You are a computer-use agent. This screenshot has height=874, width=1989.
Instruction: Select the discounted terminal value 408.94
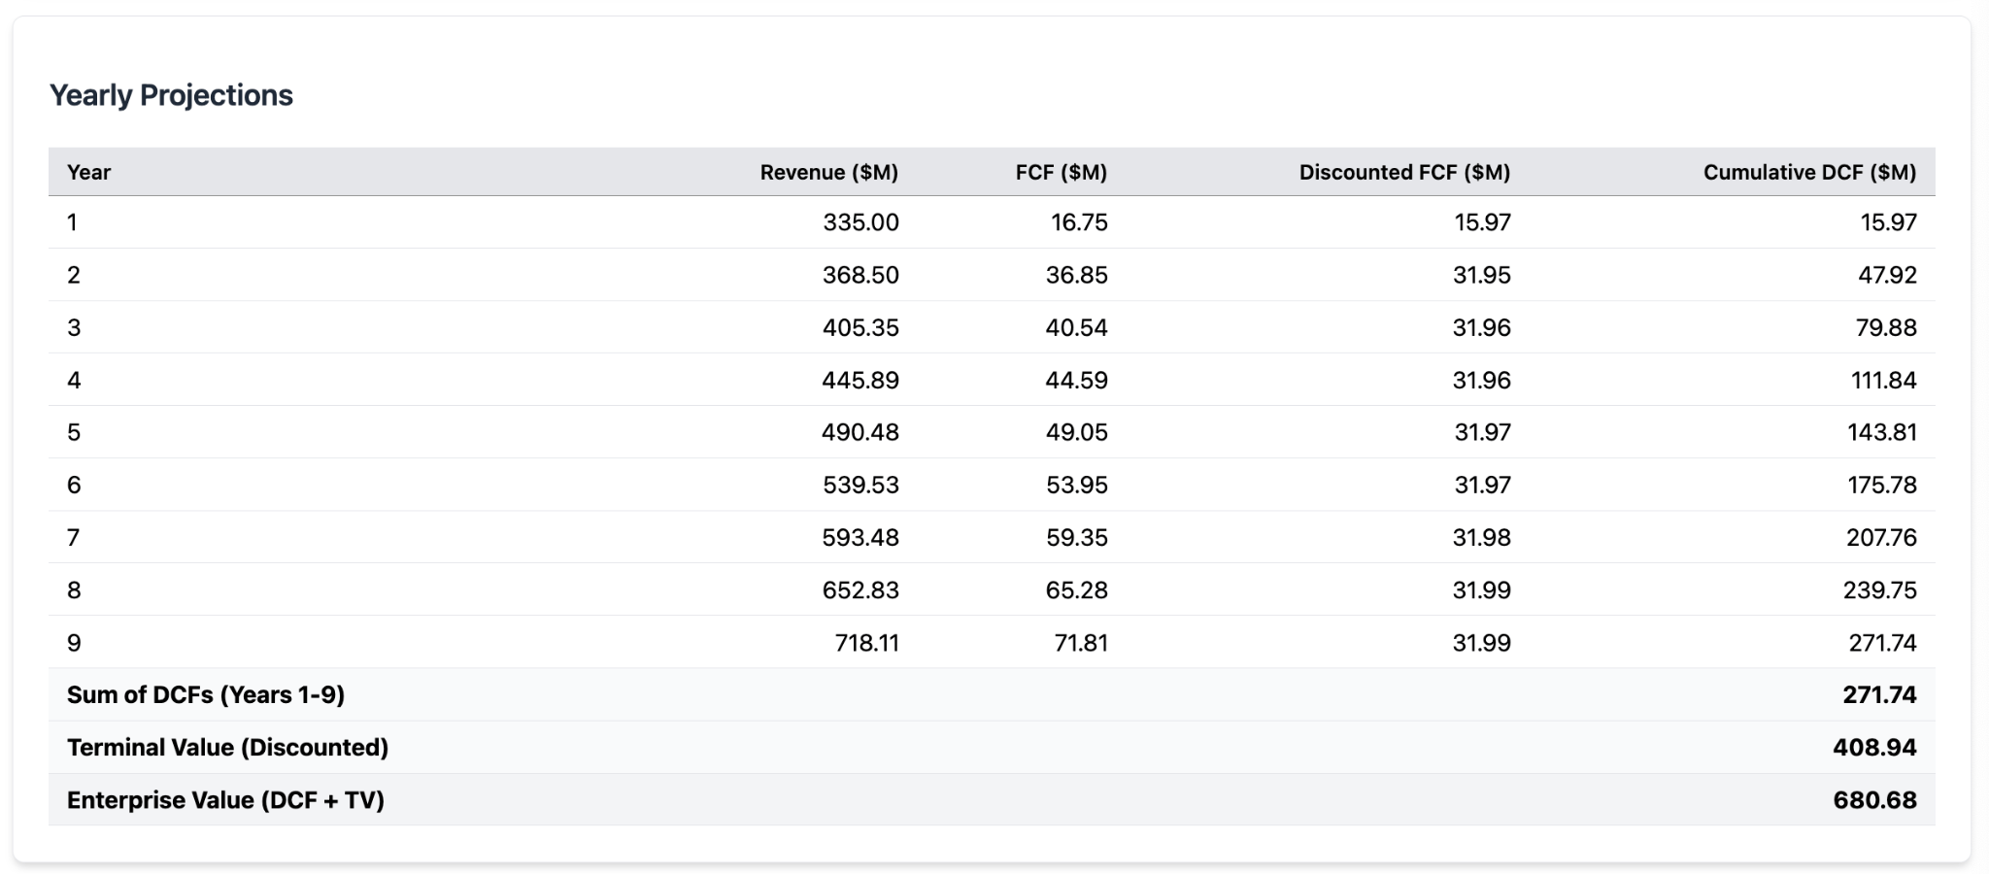1874,747
